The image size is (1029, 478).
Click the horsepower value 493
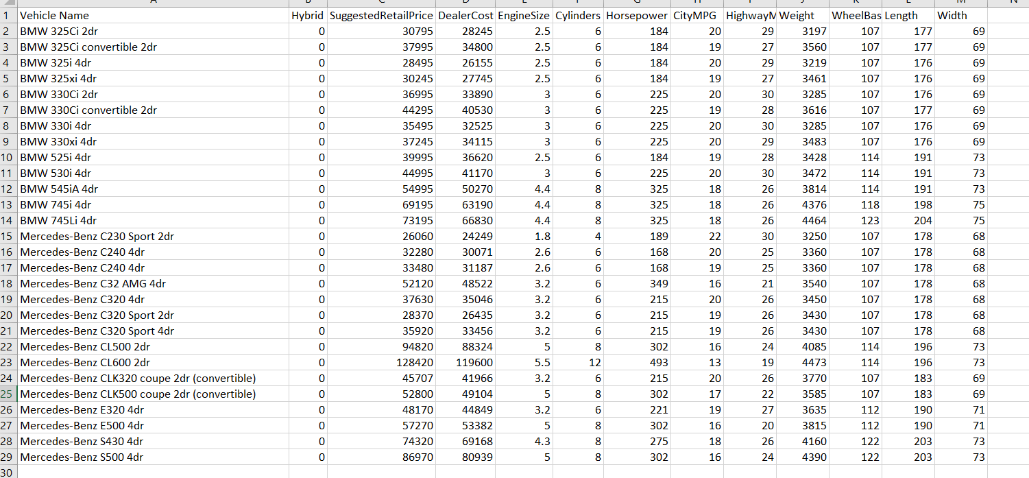coord(637,362)
